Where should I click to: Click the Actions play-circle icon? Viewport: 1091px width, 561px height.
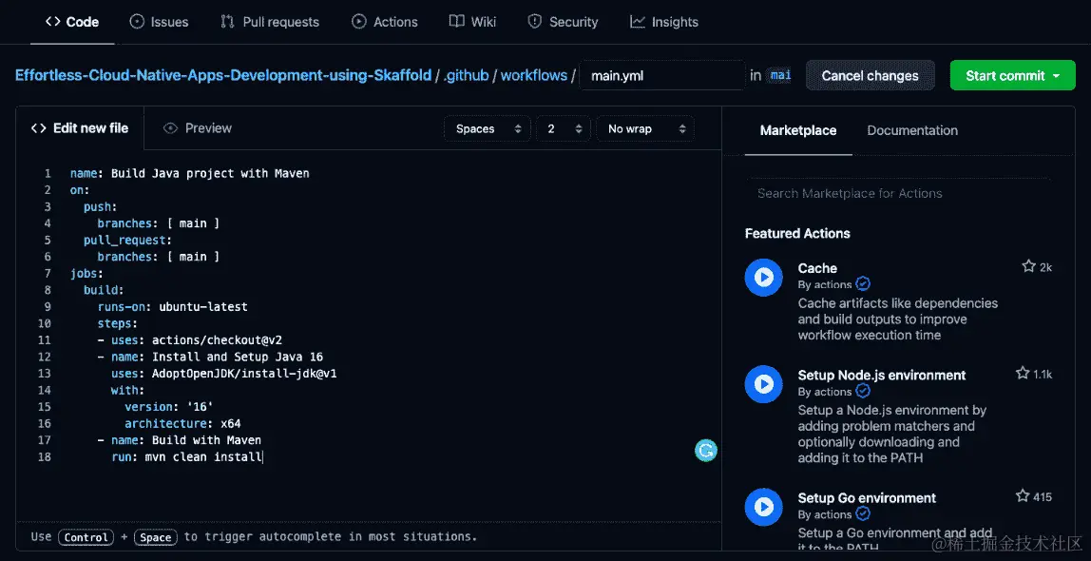tap(359, 22)
